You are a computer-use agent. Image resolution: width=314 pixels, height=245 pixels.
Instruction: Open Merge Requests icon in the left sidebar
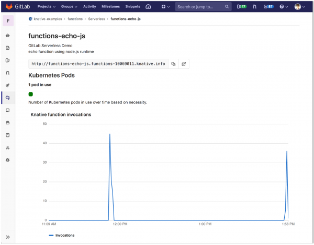click(x=7, y=72)
